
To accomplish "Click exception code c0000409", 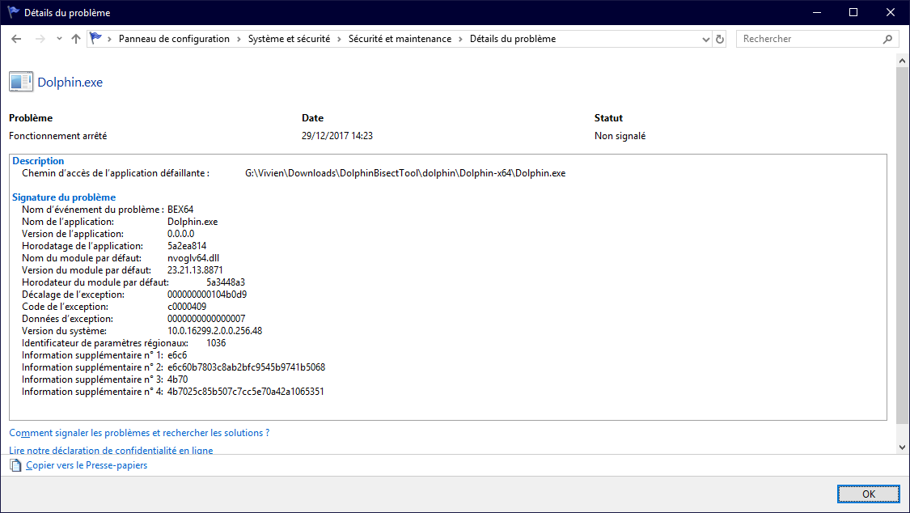I will [x=187, y=307].
